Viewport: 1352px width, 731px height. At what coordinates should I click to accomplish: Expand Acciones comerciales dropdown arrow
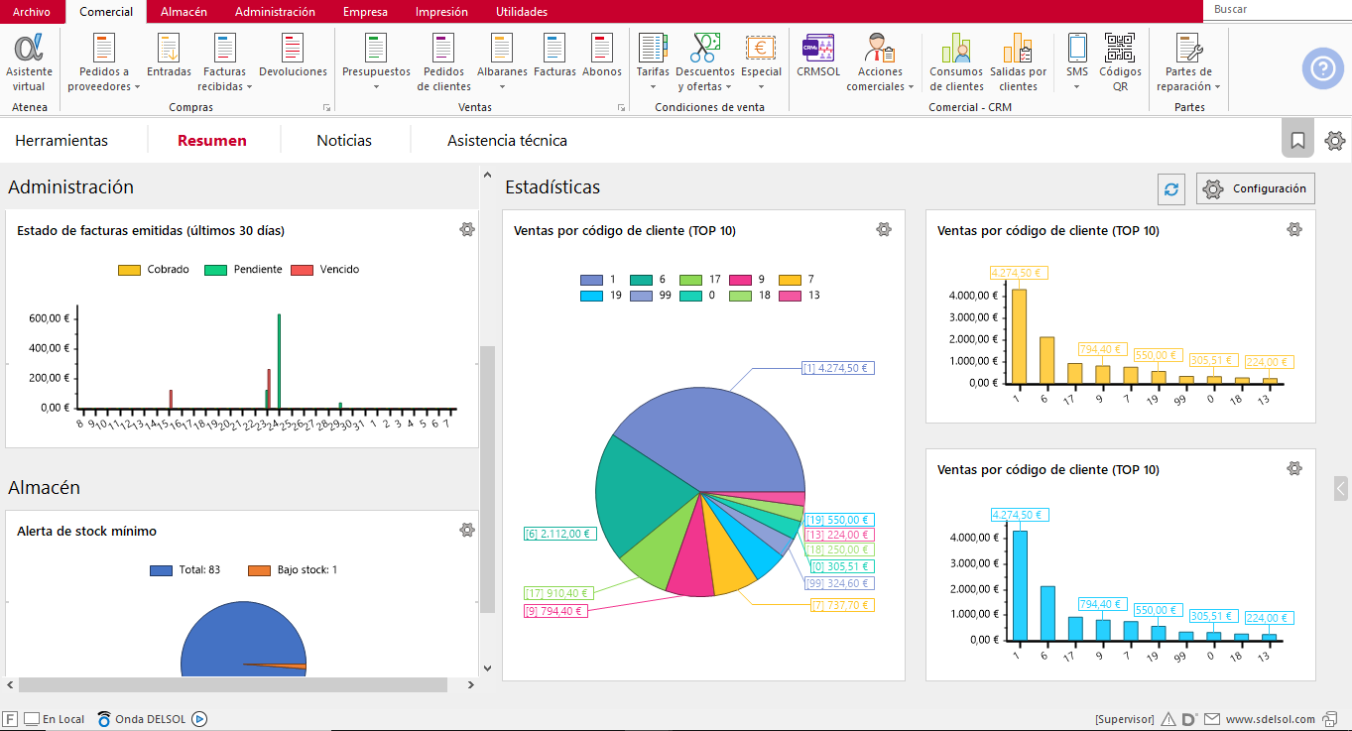(x=911, y=87)
